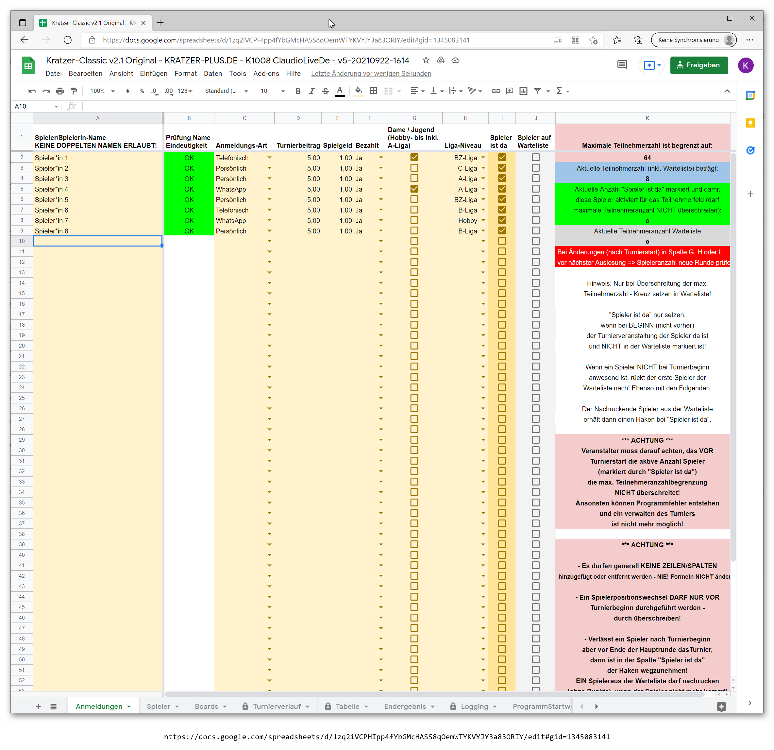The width and height of the screenshot is (774, 750).
Task: Click the insert link icon
Action: pos(496,91)
